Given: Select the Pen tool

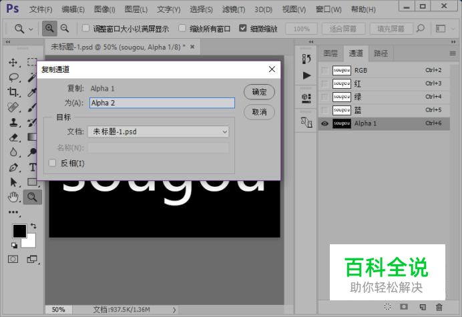Looking at the screenshot, I should pyautogui.click(x=13, y=168).
